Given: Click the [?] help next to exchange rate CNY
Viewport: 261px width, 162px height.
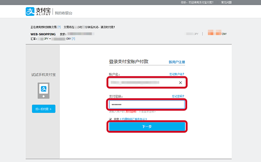Looking at the screenshot, I should (x=73, y=39).
